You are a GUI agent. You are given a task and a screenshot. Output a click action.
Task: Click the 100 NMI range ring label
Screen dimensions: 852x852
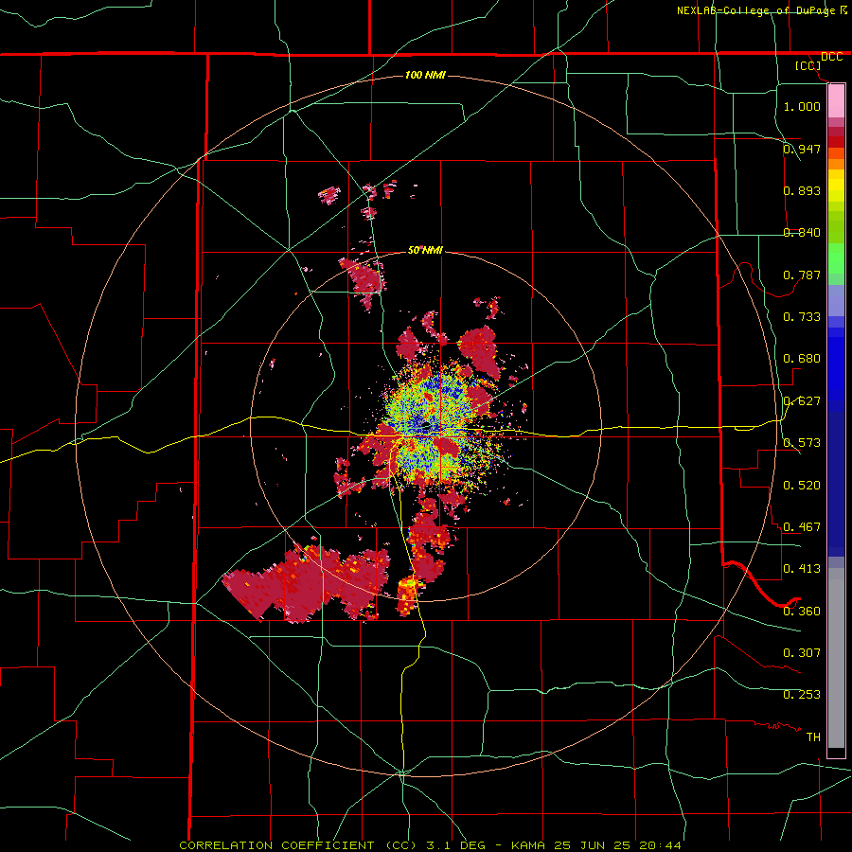click(x=425, y=75)
